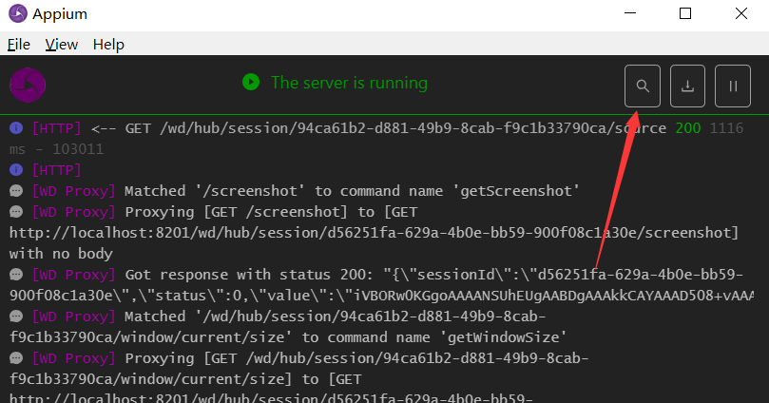Open the View menu

[x=61, y=45]
